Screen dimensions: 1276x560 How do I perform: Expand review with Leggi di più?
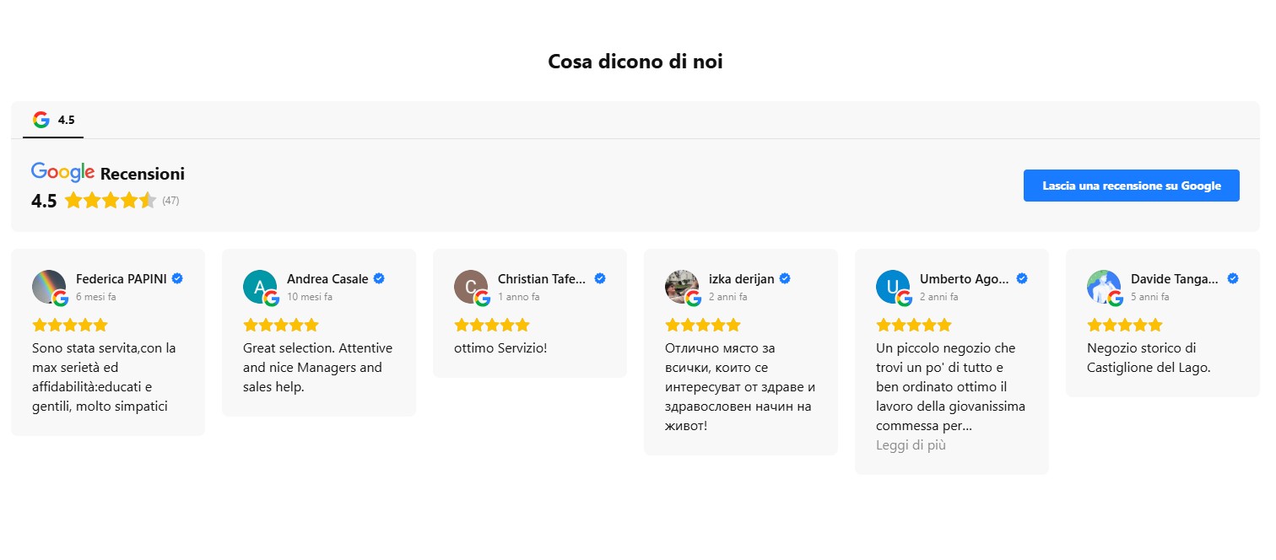(x=911, y=445)
